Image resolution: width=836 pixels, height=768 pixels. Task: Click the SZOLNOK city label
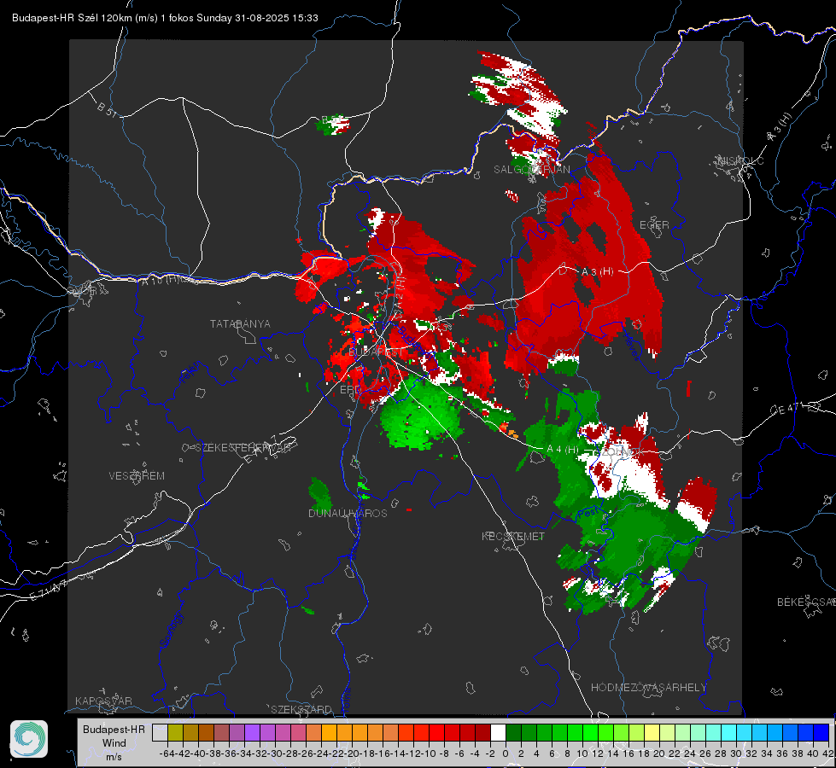618,451
